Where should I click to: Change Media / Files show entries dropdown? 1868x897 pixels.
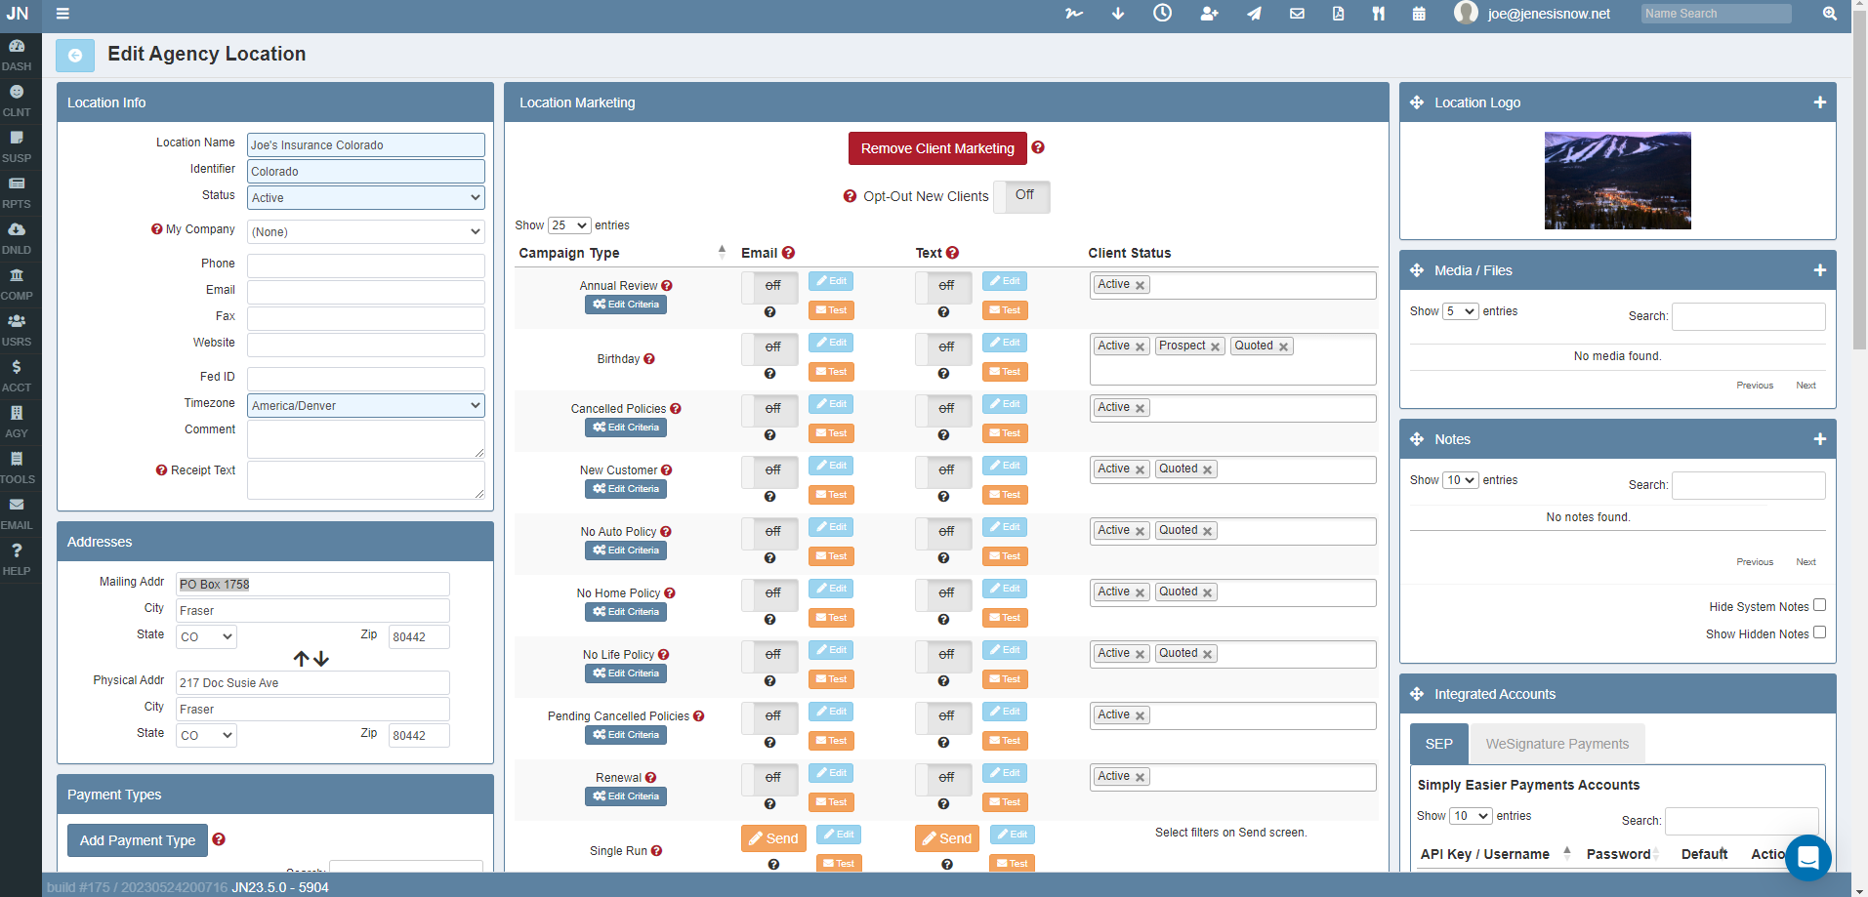click(1461, 311)
